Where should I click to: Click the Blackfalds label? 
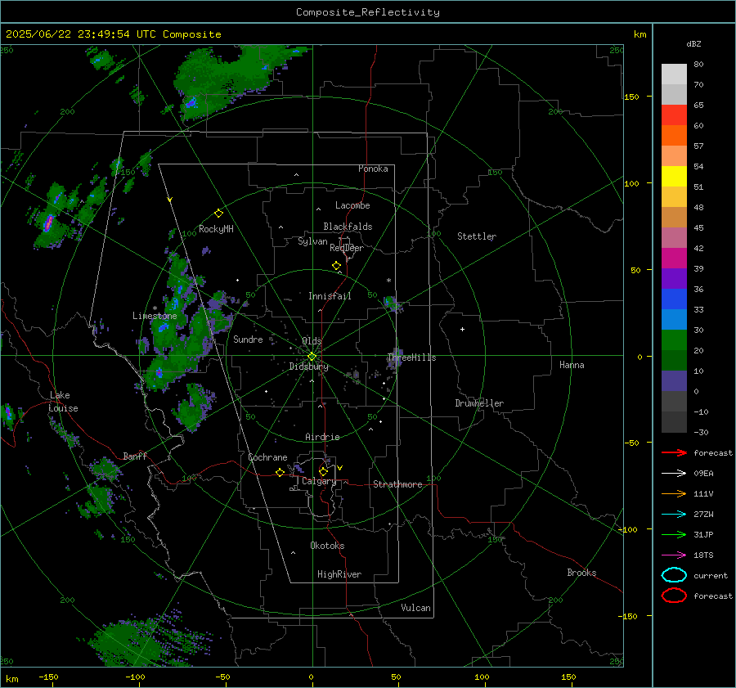coord(348,227)
